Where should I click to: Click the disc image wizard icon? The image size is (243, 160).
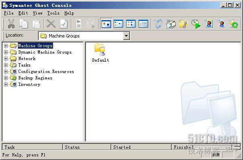[x=171, y=24]
